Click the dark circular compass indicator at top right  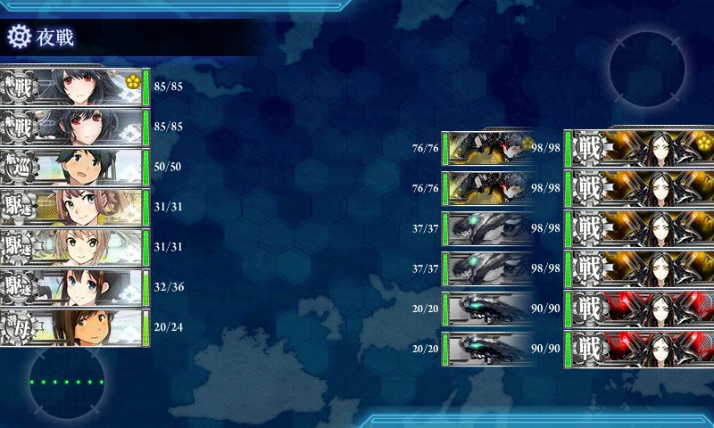point(646,69)
